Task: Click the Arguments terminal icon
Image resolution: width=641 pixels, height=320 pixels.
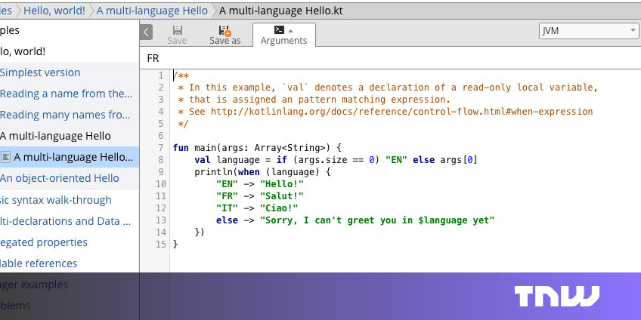Action: coord(279,29)
